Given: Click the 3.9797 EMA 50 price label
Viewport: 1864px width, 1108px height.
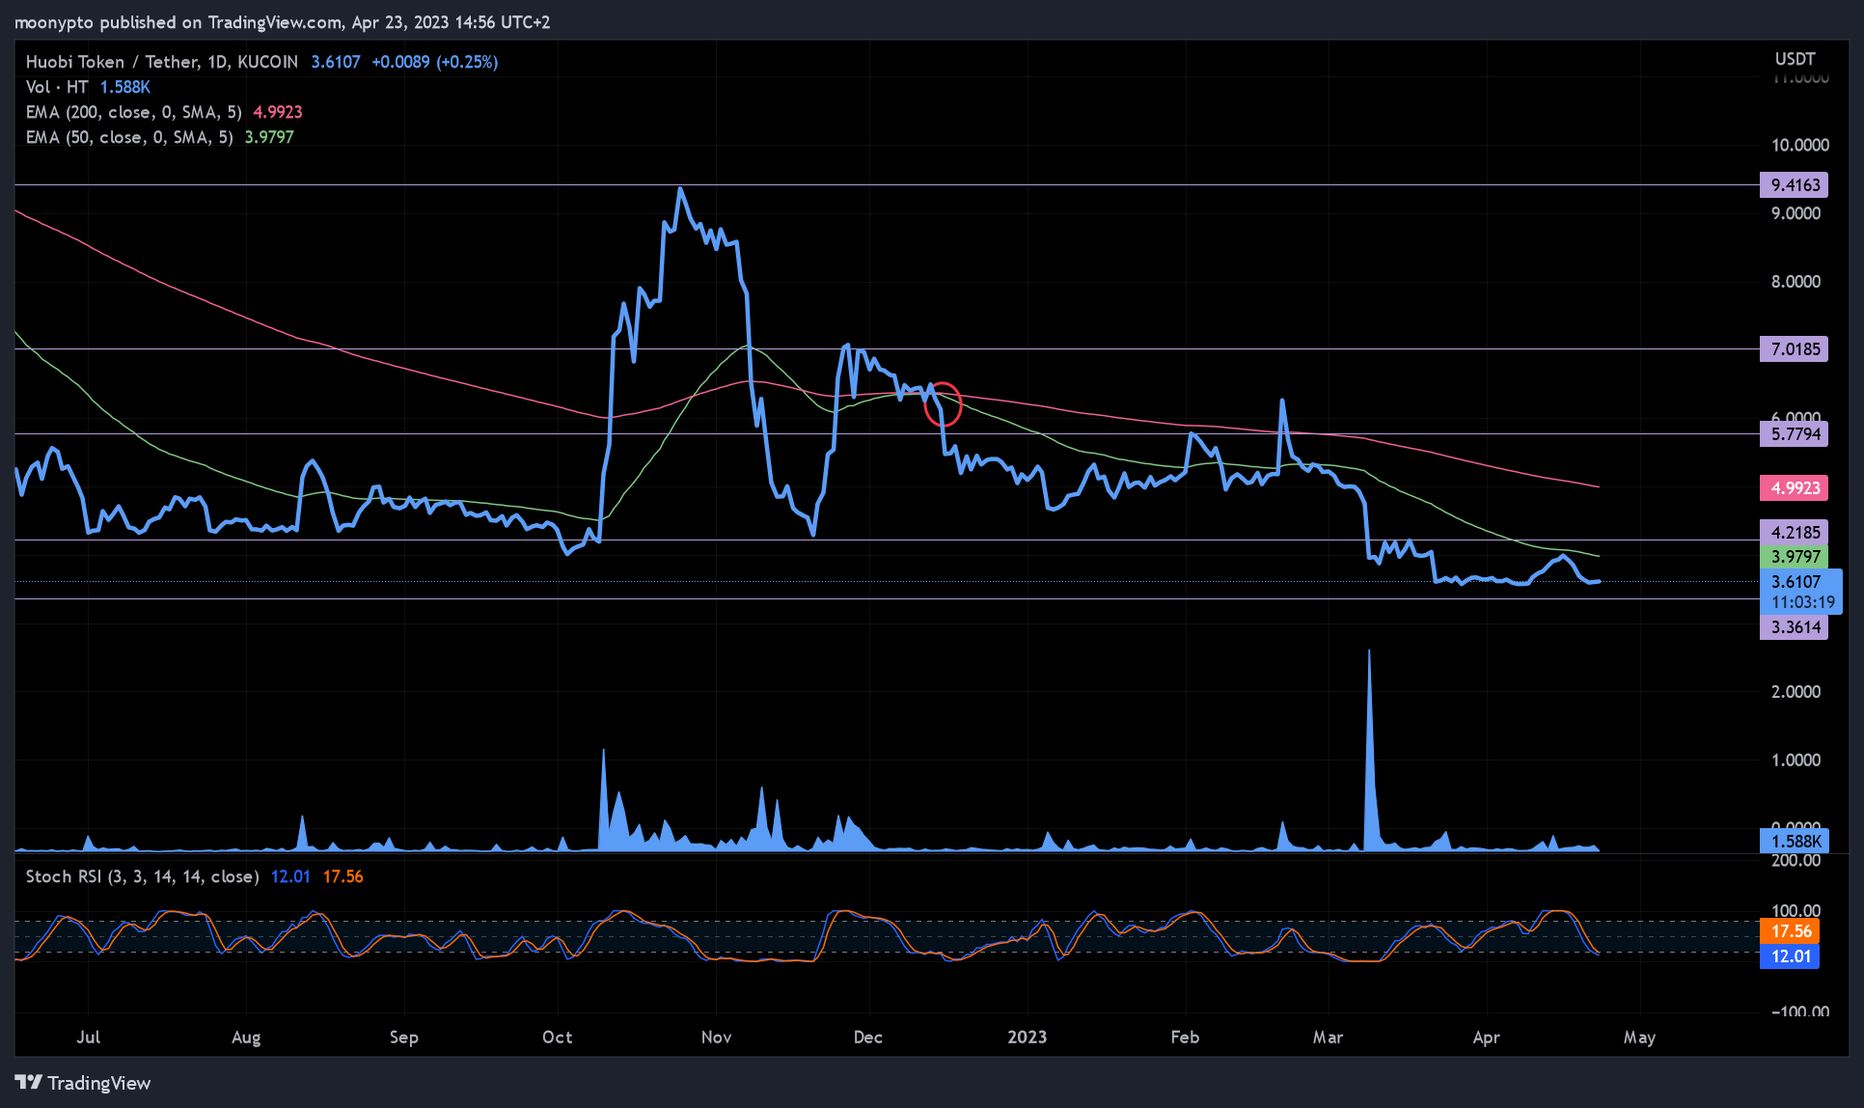Looking at the screenshot, I should tap(1795, 557).
